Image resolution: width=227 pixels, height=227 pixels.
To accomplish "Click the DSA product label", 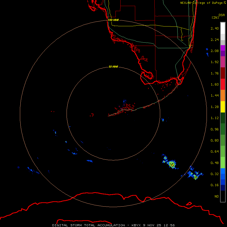I will [222, 15].
